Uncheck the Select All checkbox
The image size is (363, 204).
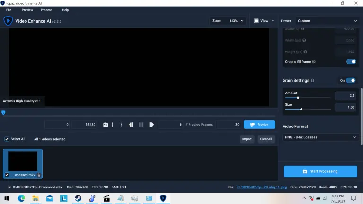(x=7, y=139)
